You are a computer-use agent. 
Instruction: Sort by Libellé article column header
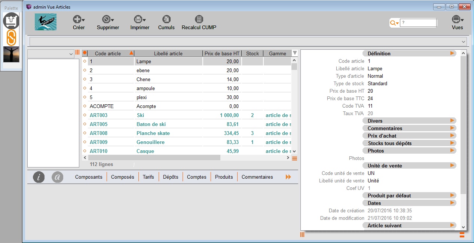tap(168, 53)
